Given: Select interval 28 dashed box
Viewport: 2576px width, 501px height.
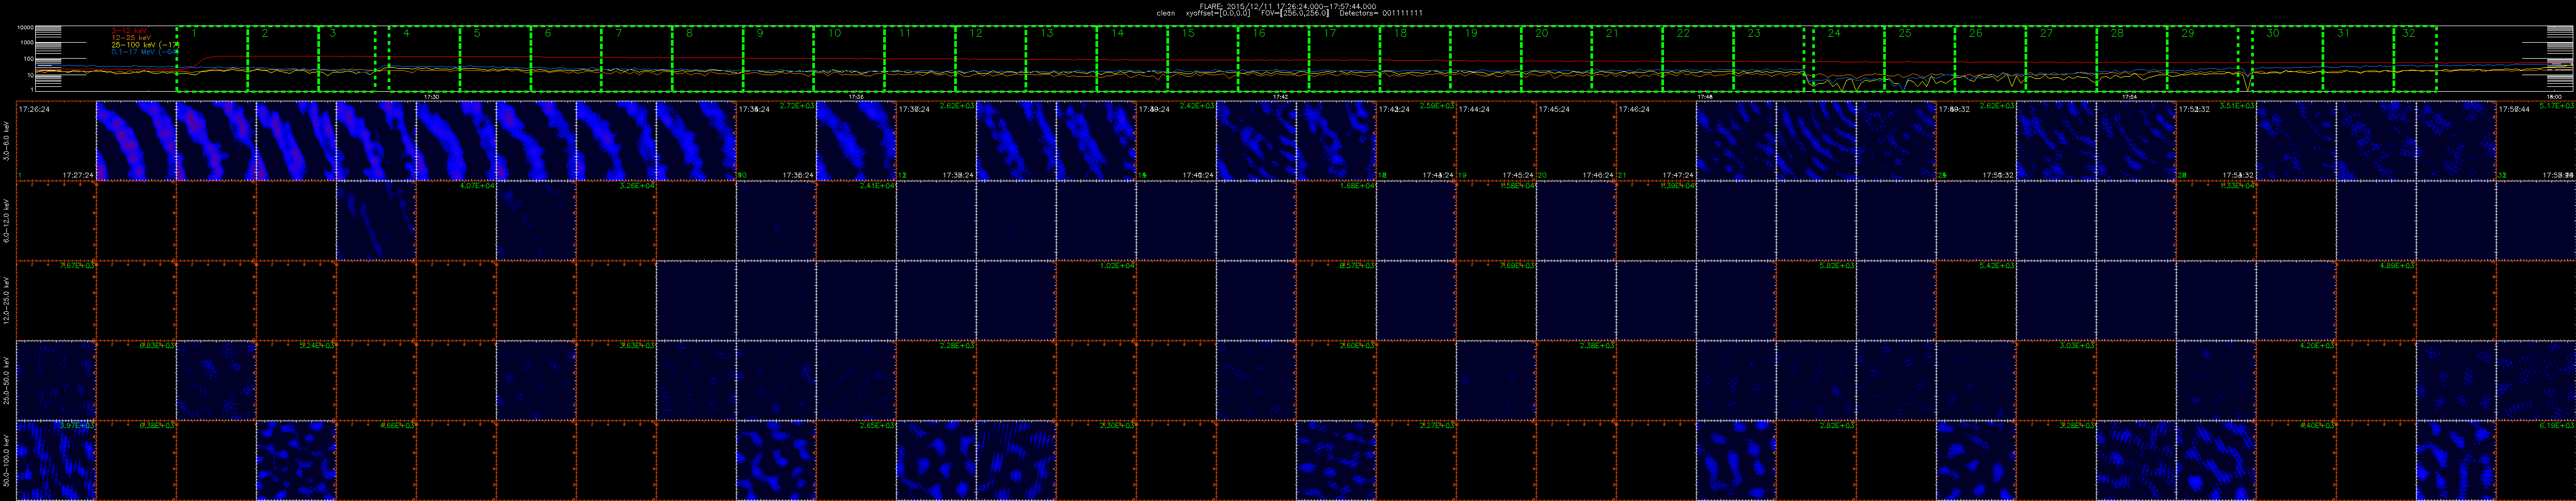Looking at the screenshot, I should pyautogui.click(x=2133, y=60).
